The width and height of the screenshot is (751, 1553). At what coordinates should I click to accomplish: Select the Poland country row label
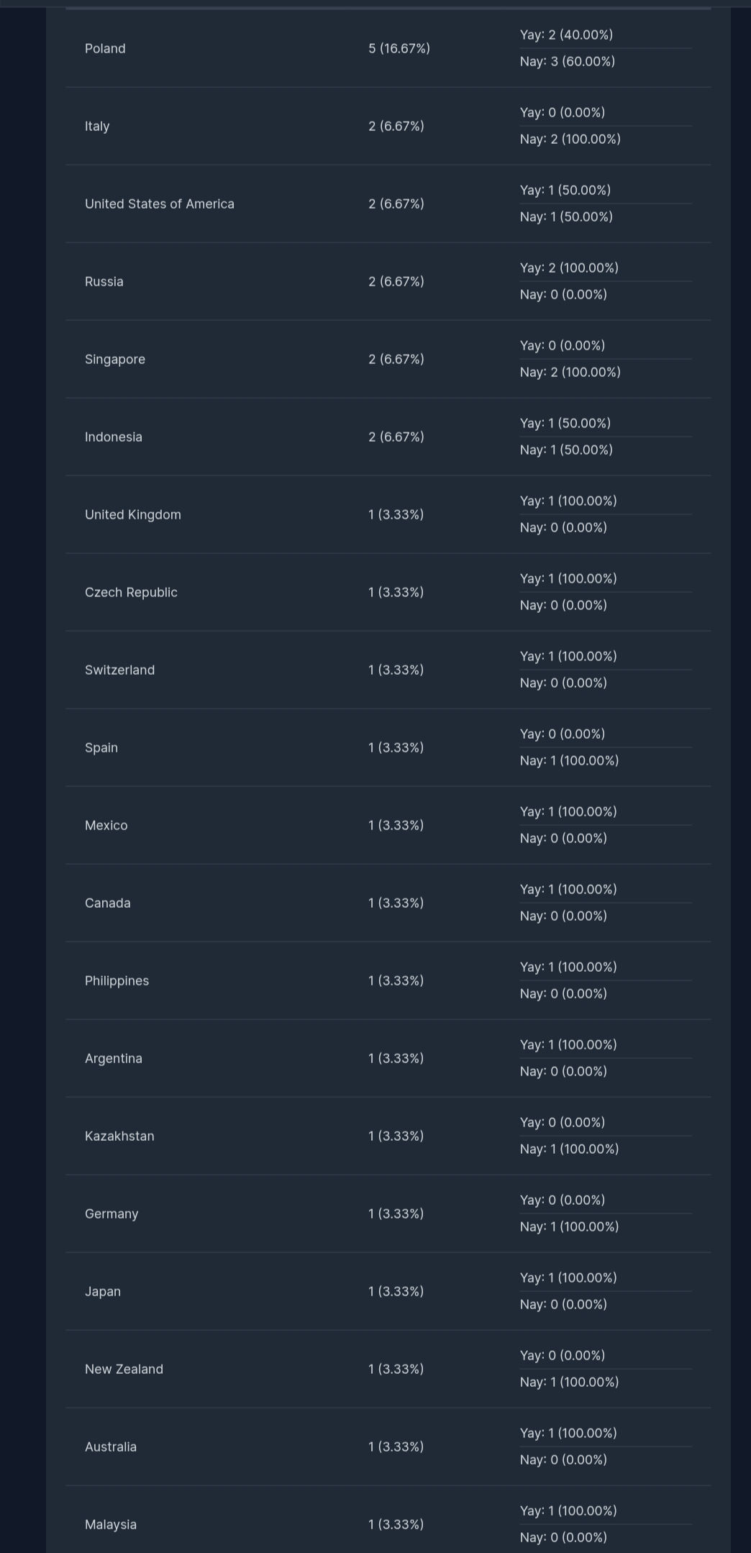pyautogui.click(x=105, y=48)
